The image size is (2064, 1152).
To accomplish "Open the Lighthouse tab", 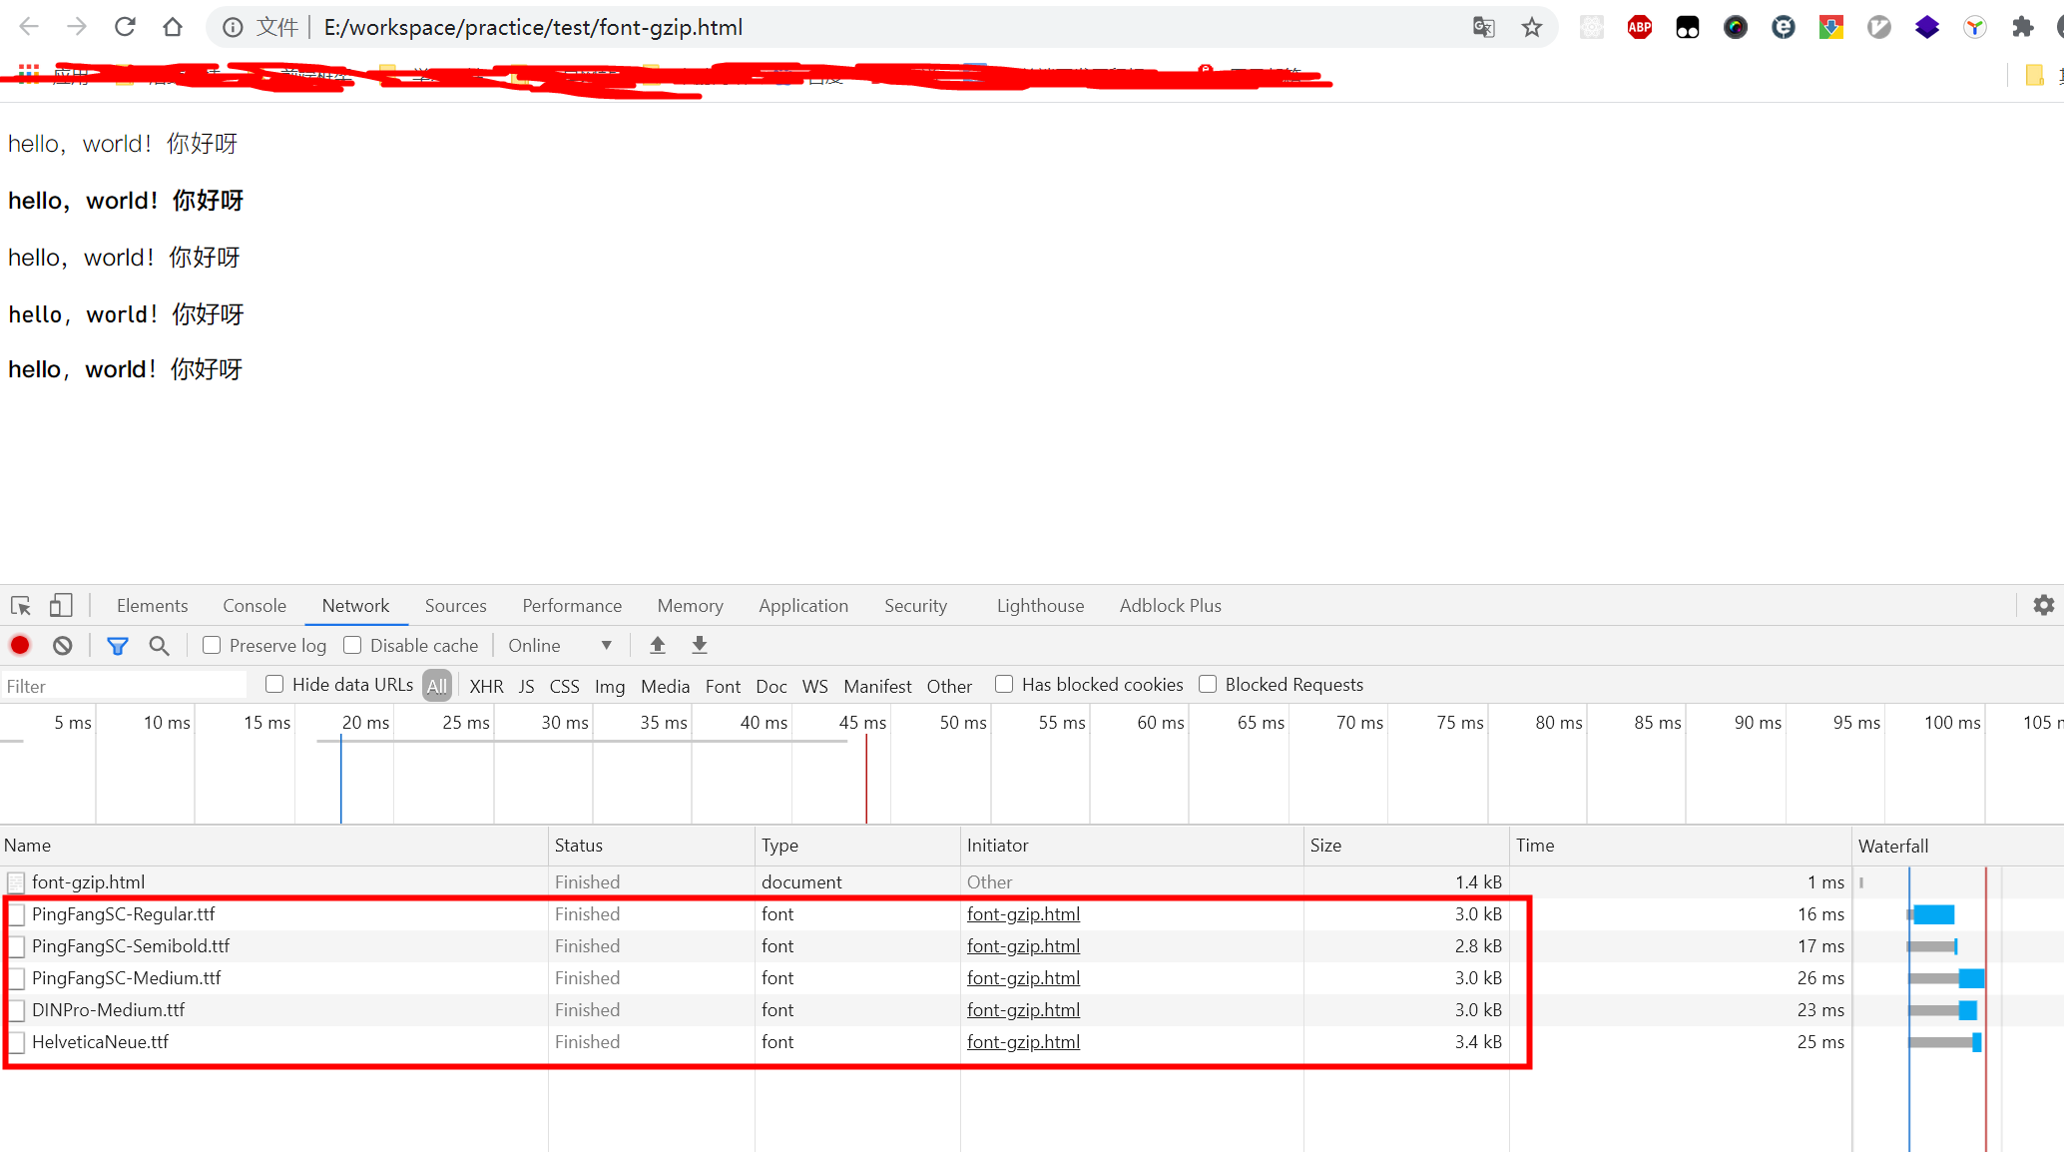I will pos(1040,605).
